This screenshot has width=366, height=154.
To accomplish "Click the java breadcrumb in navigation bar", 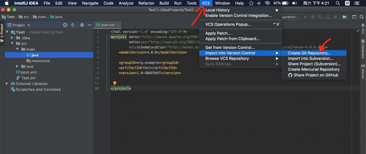I will [56, 17].
